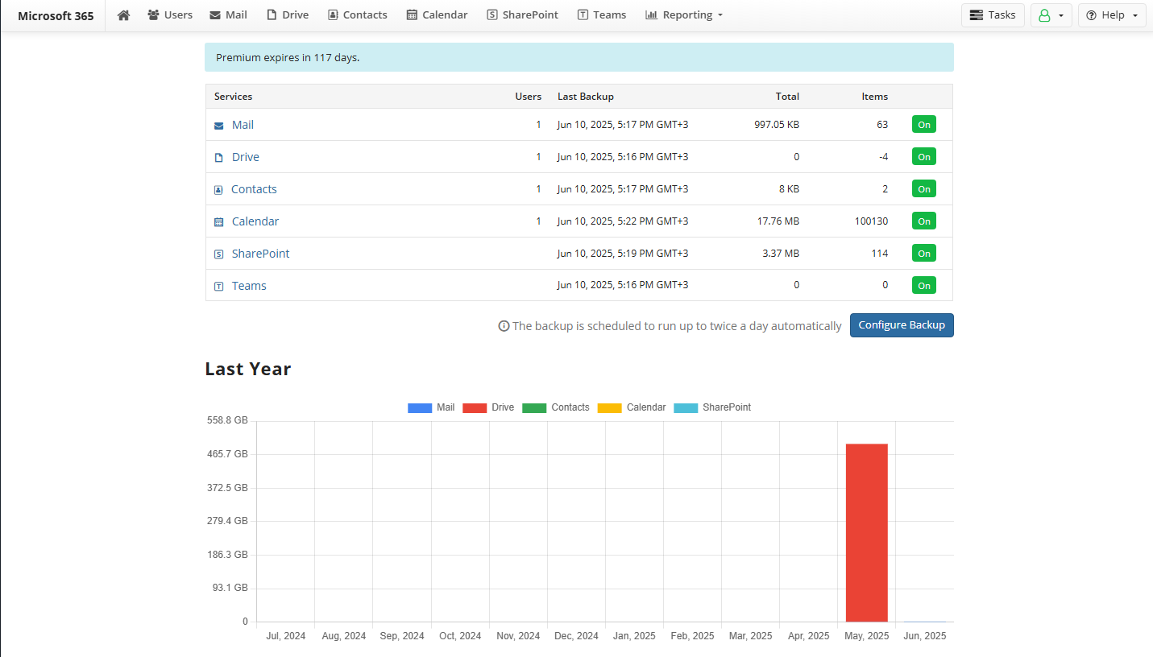The image size is (1153, 657).
Task: Click the Contacts icon in services table
Action: [x=218, y=190]
